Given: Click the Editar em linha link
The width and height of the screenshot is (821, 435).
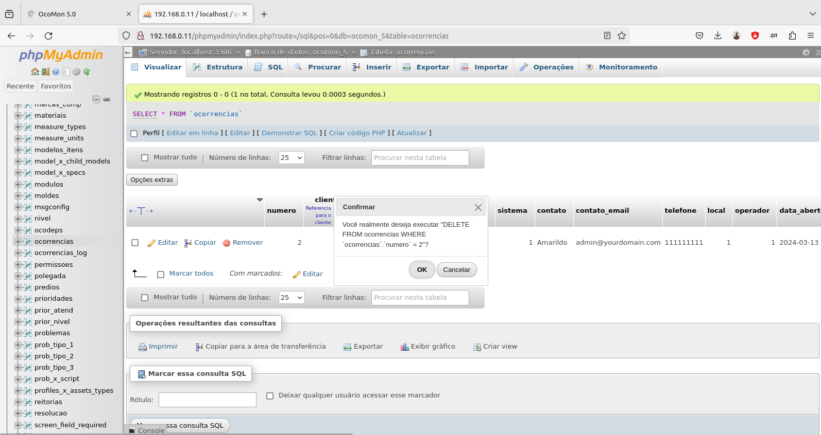Looking at the screenshot, I should pos(192,133).
